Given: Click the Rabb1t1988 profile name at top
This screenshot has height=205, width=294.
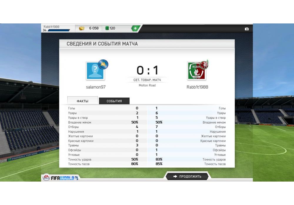Looking at the screenshot, I should pos(51,27).
